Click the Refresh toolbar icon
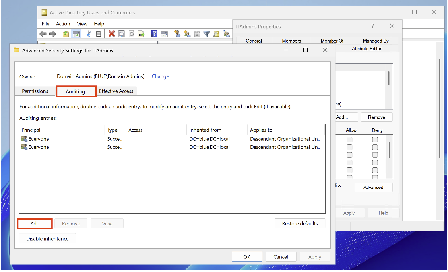448x272 pixels. pyautogui.click(x=131, y=34)
